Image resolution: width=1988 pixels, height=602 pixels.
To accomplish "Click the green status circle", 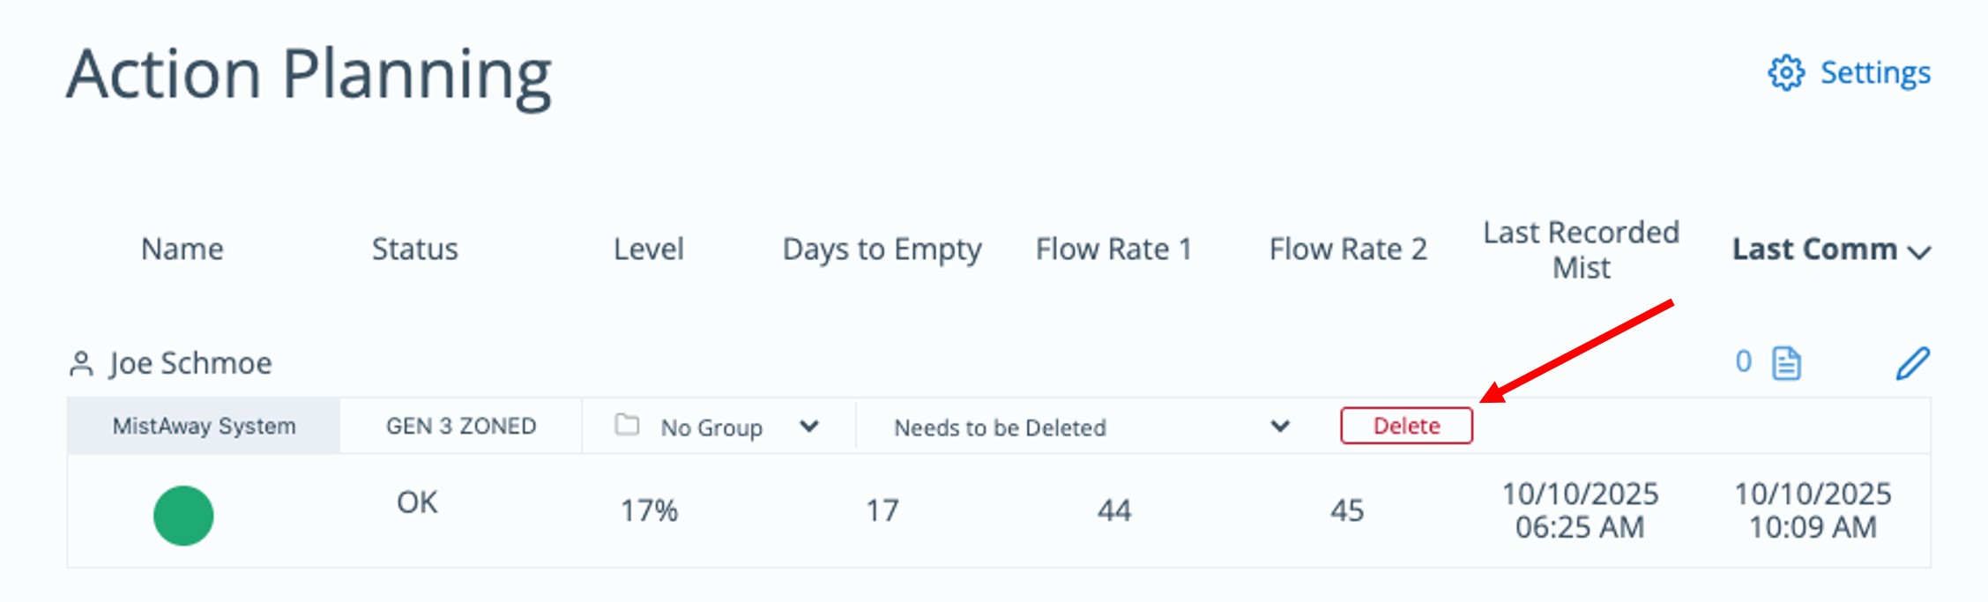I will pyautogui.click(x=183, y=516).
